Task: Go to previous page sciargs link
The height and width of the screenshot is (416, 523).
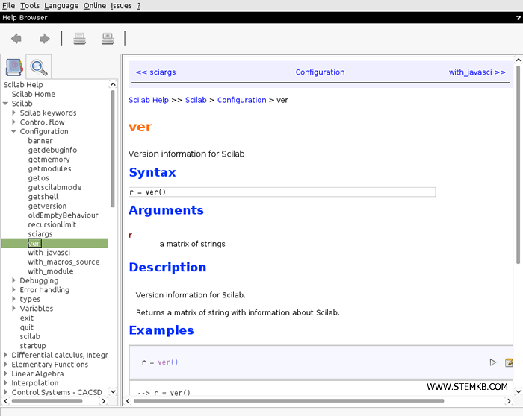Action: click(155, 72)
